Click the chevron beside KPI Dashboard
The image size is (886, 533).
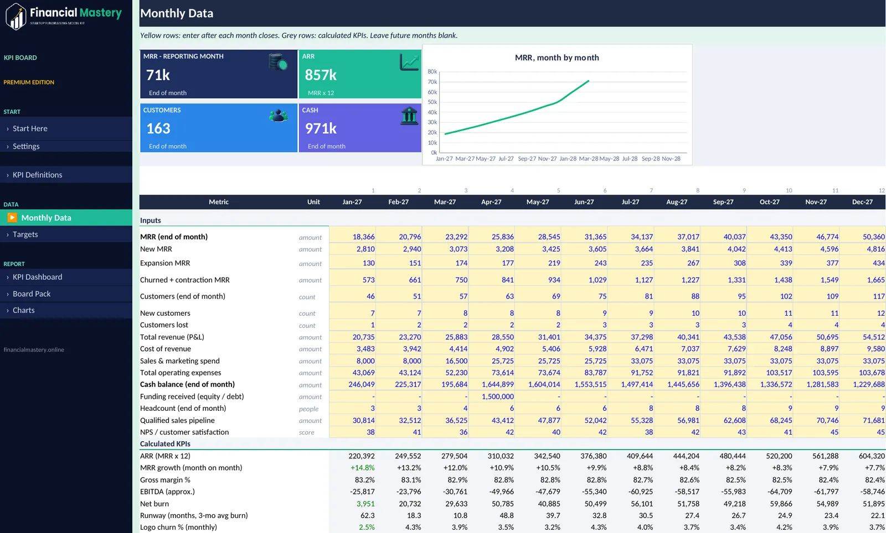[7, 278]
